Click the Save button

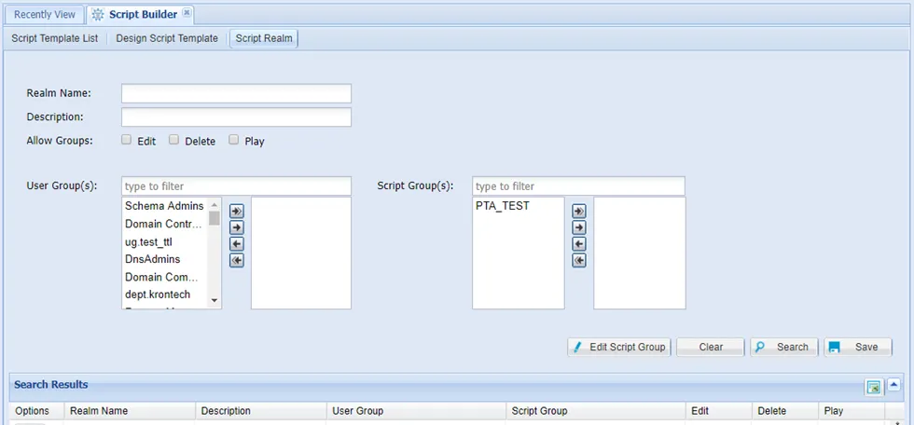point(858,347)
